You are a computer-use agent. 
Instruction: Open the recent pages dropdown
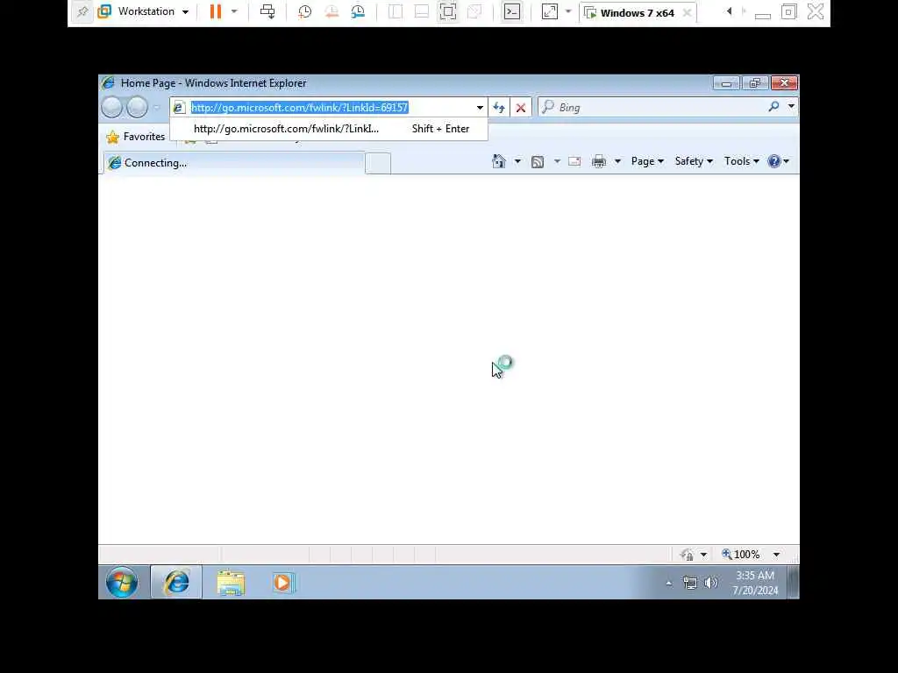156,108
